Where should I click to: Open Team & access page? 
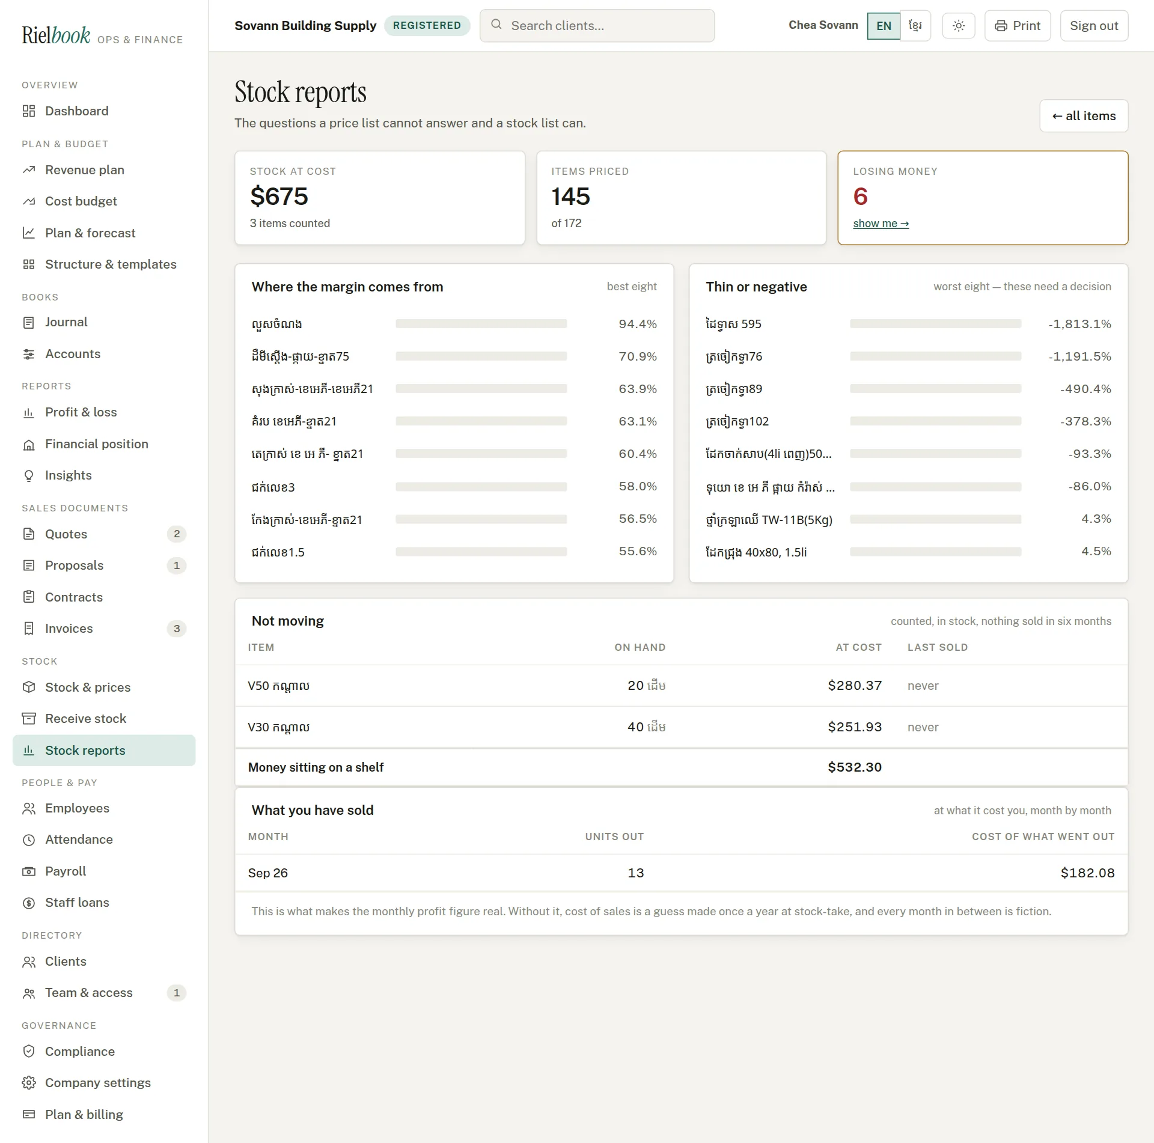pos(104,993)
